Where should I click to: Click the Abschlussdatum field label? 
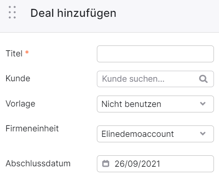coord(38,163)
